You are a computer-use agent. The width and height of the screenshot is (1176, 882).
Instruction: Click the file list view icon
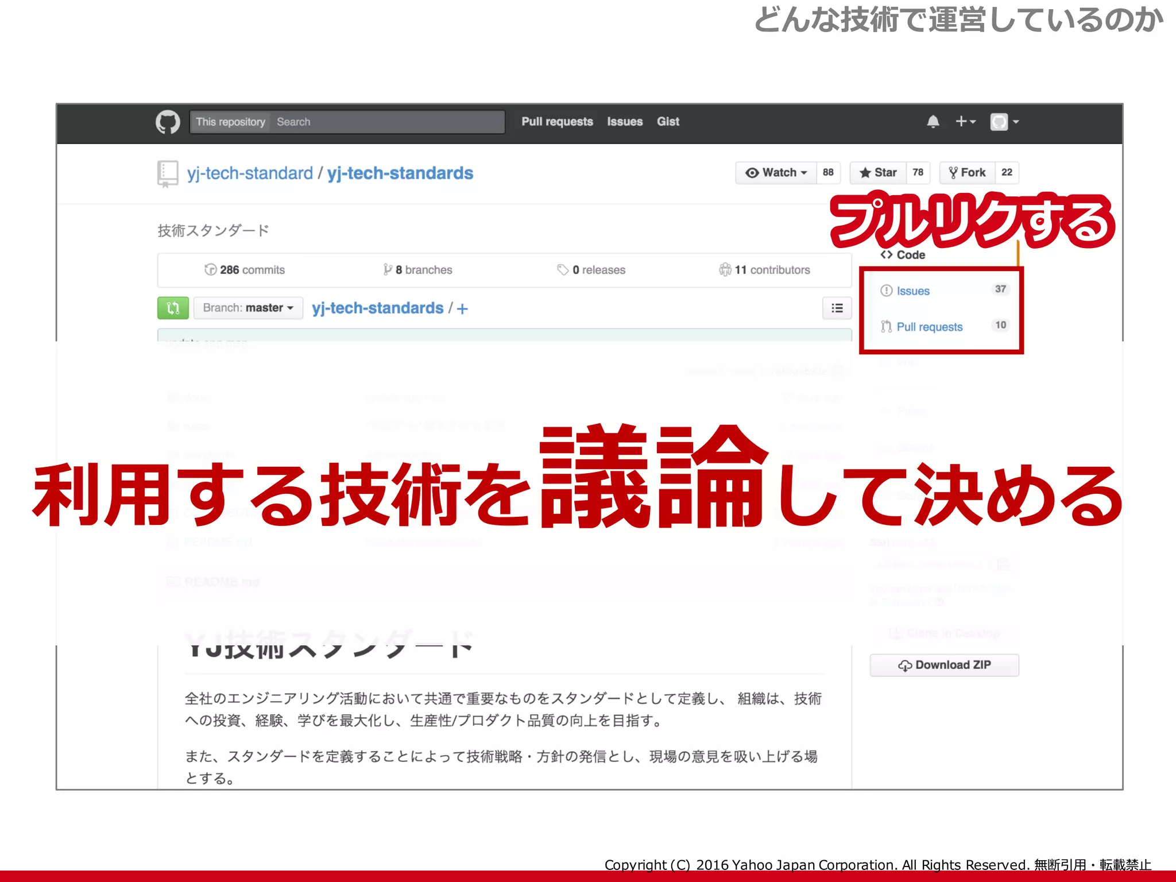pyautogui.click(x=837, y=308)
